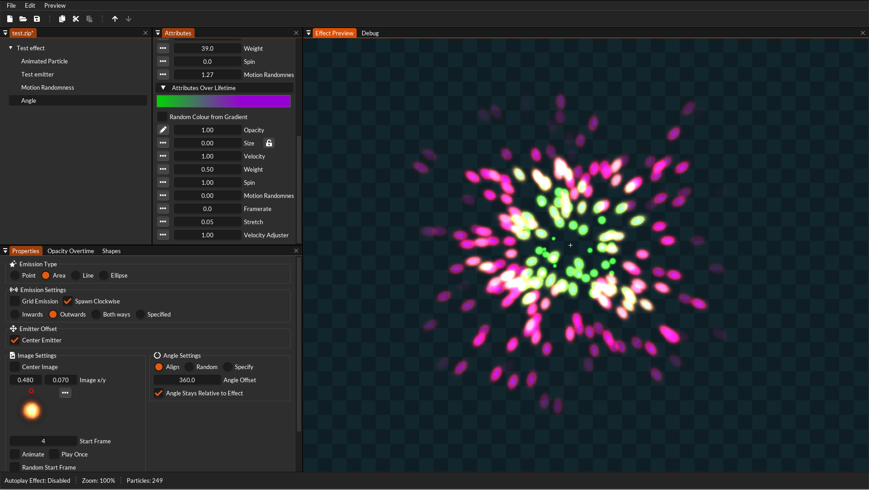Screen dimensions: 869x490
Task: Open a file with the folder icon
Action: coord(23,19)
